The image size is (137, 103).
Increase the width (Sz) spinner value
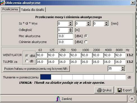point(70,23)
